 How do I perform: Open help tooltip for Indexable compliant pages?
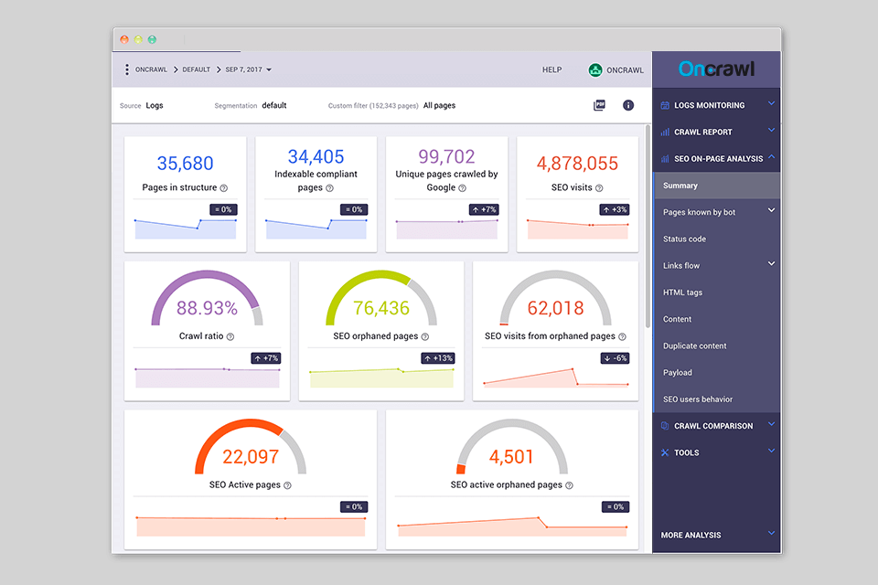(330, 188)
